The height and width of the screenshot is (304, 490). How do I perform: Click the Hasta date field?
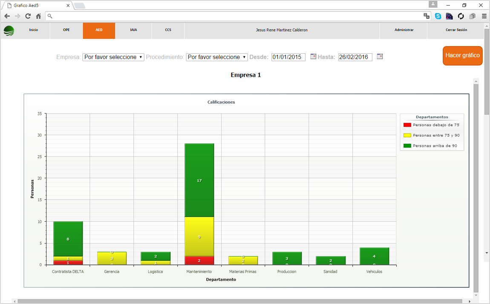tap(355, 57)
